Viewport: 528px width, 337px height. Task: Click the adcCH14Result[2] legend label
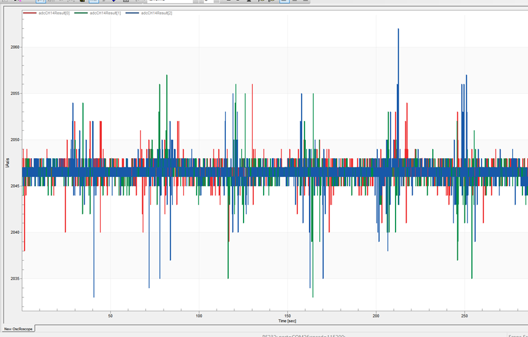pos(157,13)
